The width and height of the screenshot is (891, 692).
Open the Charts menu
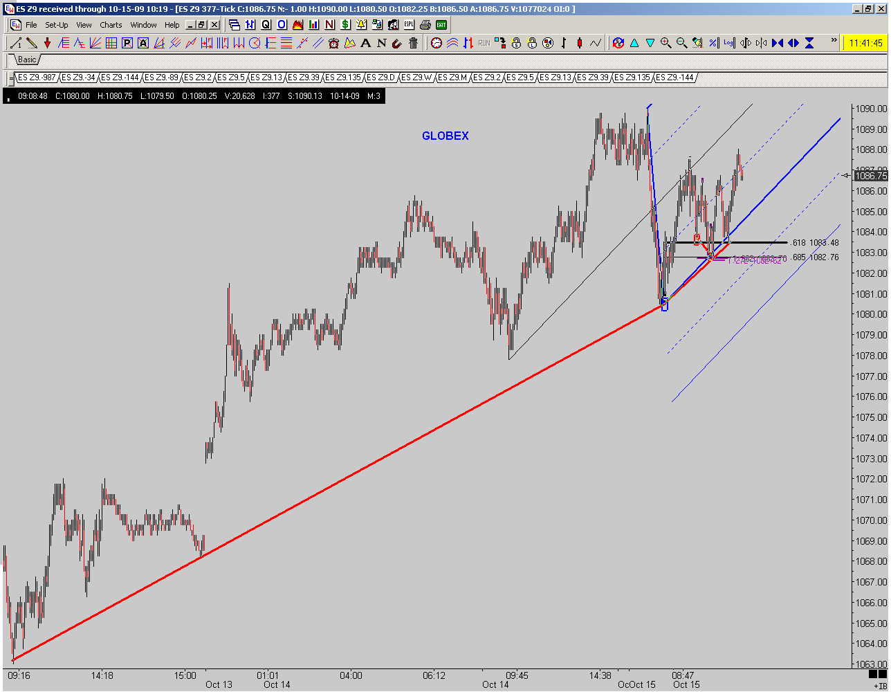click(111, 25)
